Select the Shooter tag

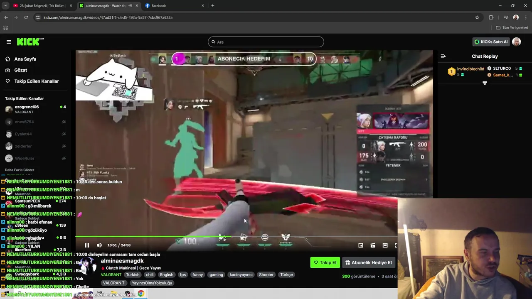tap(266, 274)
